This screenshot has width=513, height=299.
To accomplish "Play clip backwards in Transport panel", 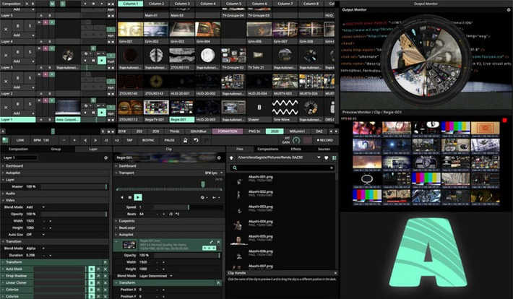I will click(122, 197).
